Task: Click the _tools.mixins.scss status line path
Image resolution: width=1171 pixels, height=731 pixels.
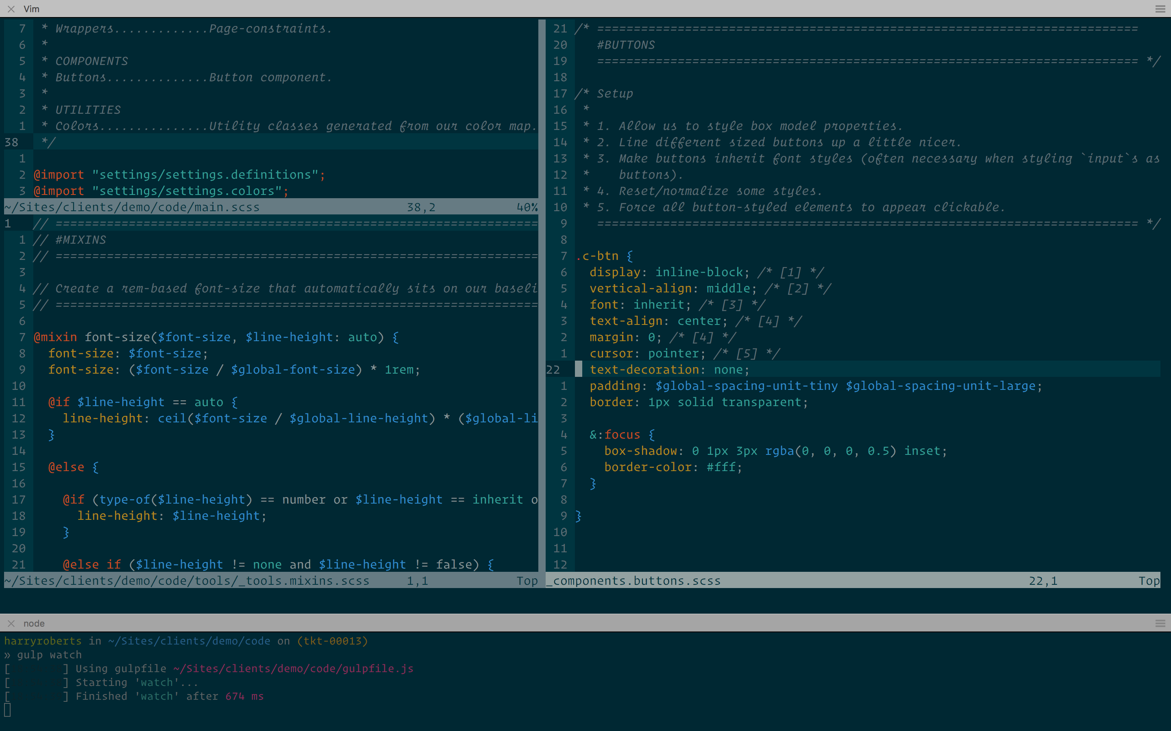Action: pyautogui.click(x=187, y=581)
